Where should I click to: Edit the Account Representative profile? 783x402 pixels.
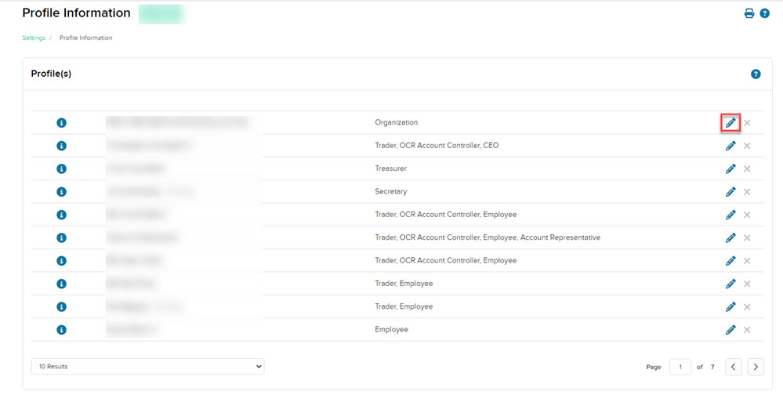(730, 237)
